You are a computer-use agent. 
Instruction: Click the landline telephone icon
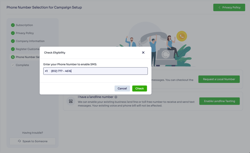71,101
